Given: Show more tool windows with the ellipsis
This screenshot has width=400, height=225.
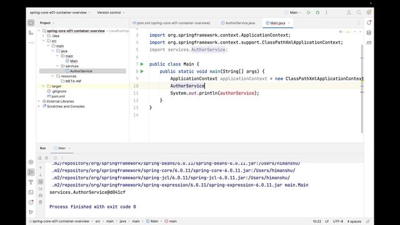Looking at the screenshot, I should (31, 42).
